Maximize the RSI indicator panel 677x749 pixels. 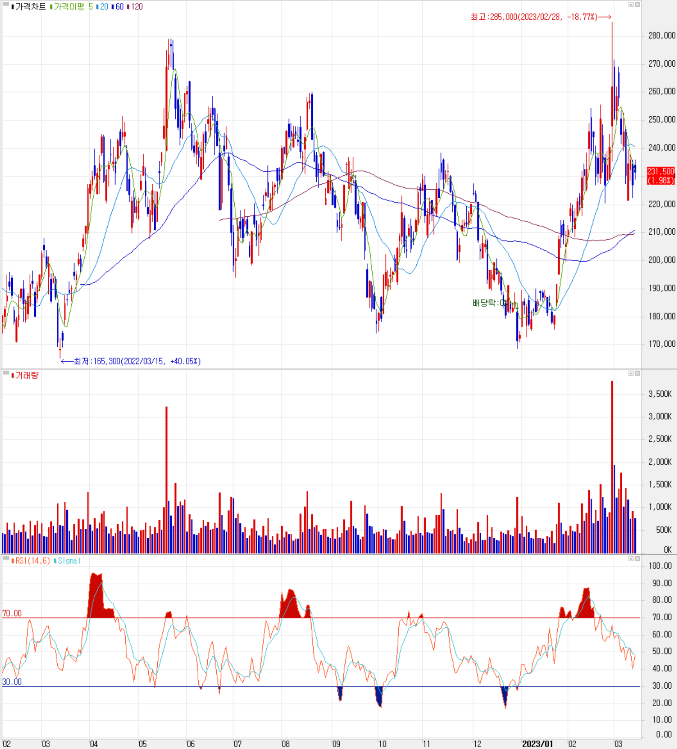tap(631, 558)
